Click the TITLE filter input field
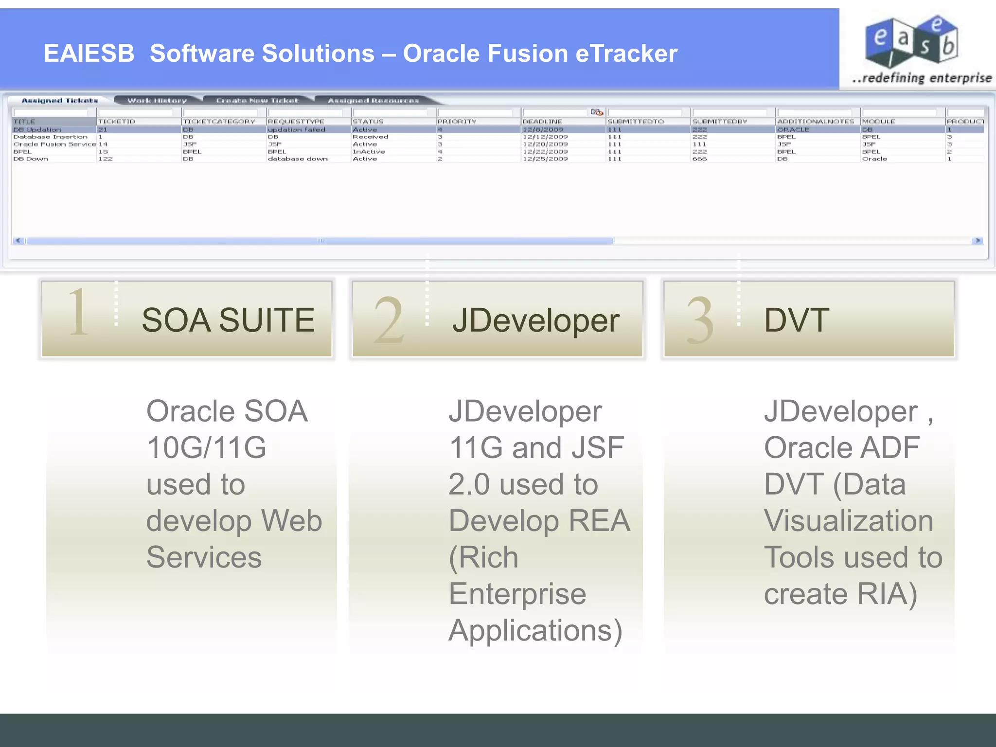 point(51,112)
